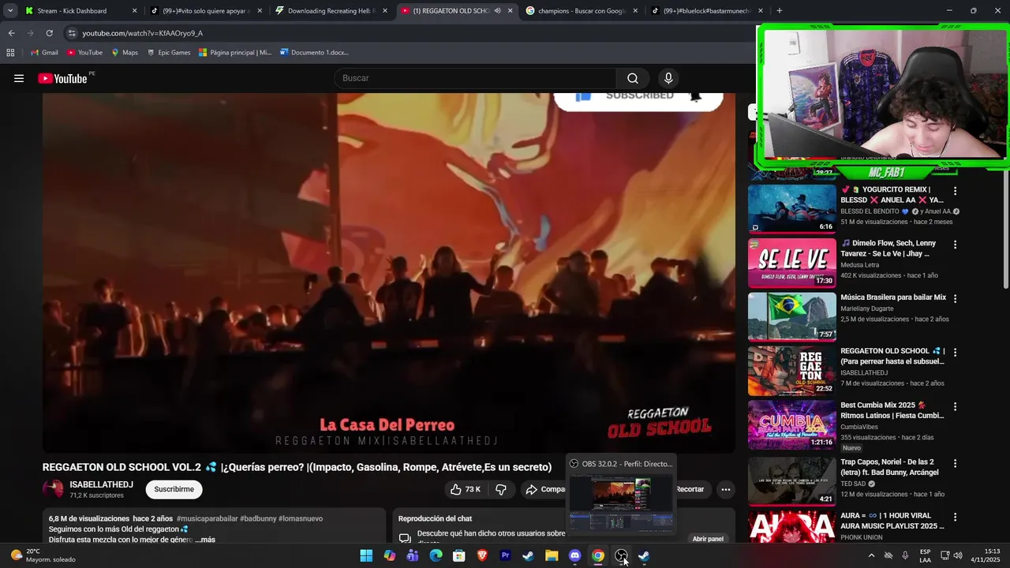The width and height of the screenshot is (1010, 568).
Task: Open options for Música Brasilera video
Action: coord(955,299)
